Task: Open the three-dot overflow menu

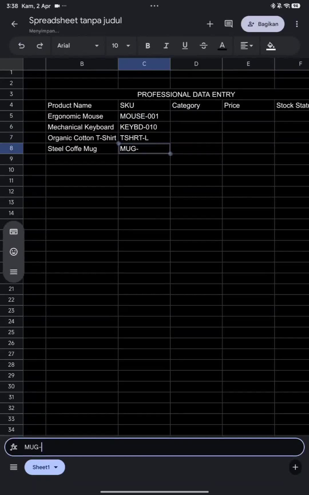Action: point(297,24)
